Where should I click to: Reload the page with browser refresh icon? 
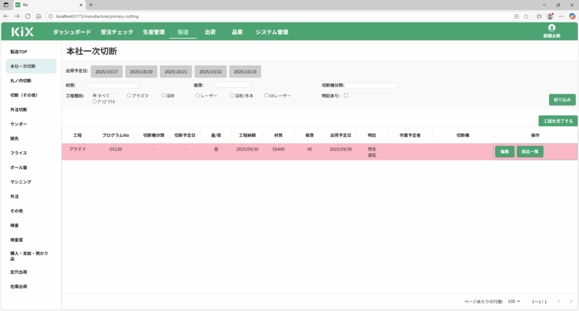pyautogui.click(x=27, y=16)
